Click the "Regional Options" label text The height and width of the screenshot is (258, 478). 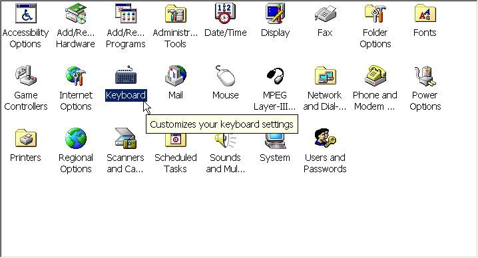click(76, 164)
